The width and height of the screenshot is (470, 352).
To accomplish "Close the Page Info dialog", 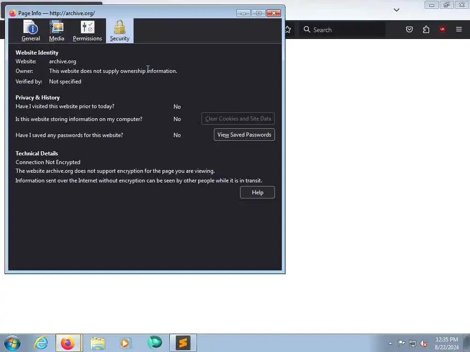I will [x=274, y=13].
